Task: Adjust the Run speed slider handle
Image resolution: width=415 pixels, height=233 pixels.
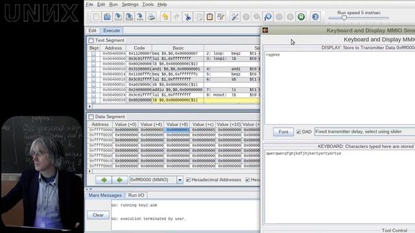Action: click(344, 18)
